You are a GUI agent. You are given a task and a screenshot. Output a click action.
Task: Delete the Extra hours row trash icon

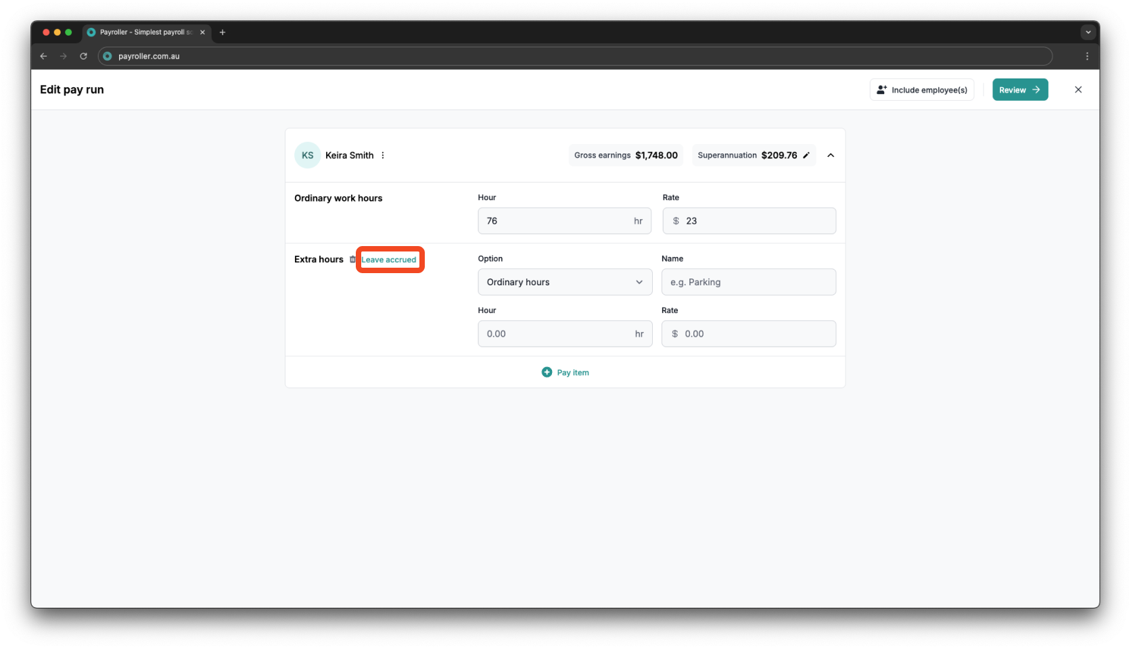click(x=352, y=260)
